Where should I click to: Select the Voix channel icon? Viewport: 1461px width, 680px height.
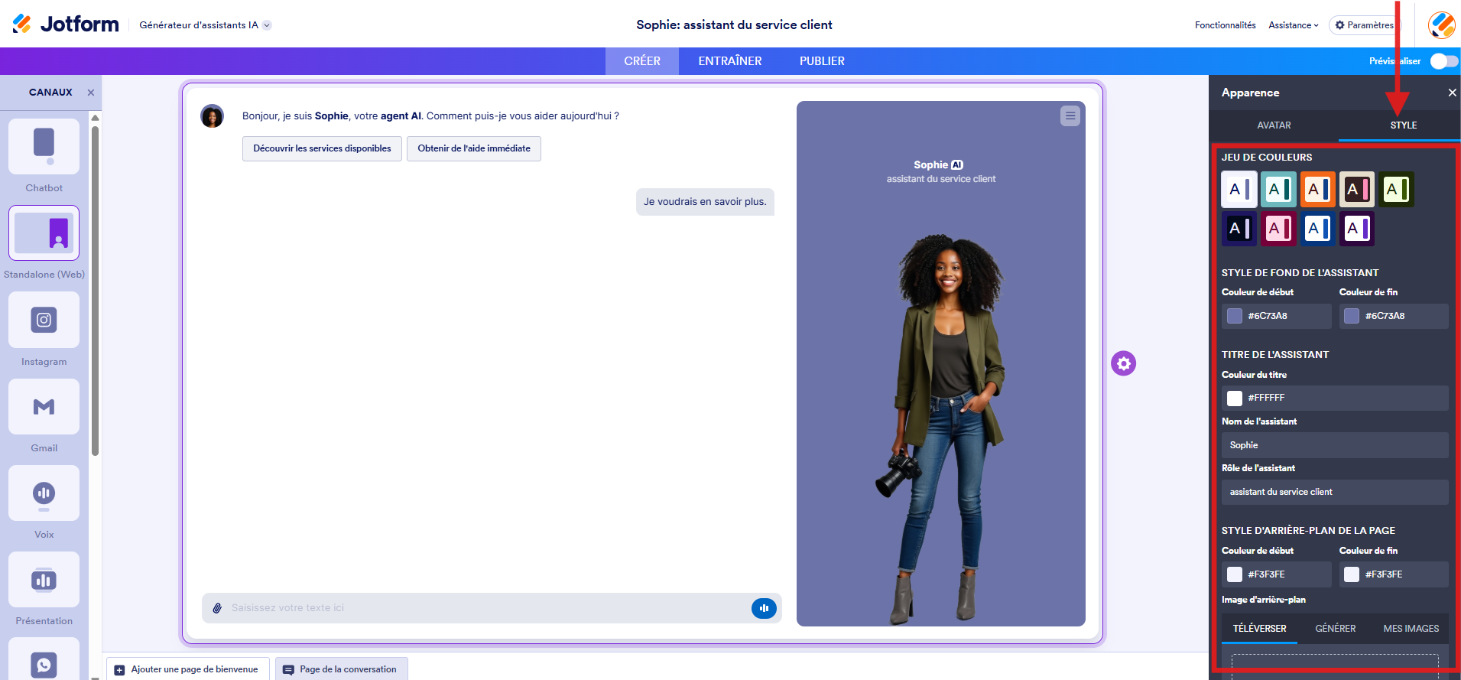pyautogui.click(x=44, y=493)
